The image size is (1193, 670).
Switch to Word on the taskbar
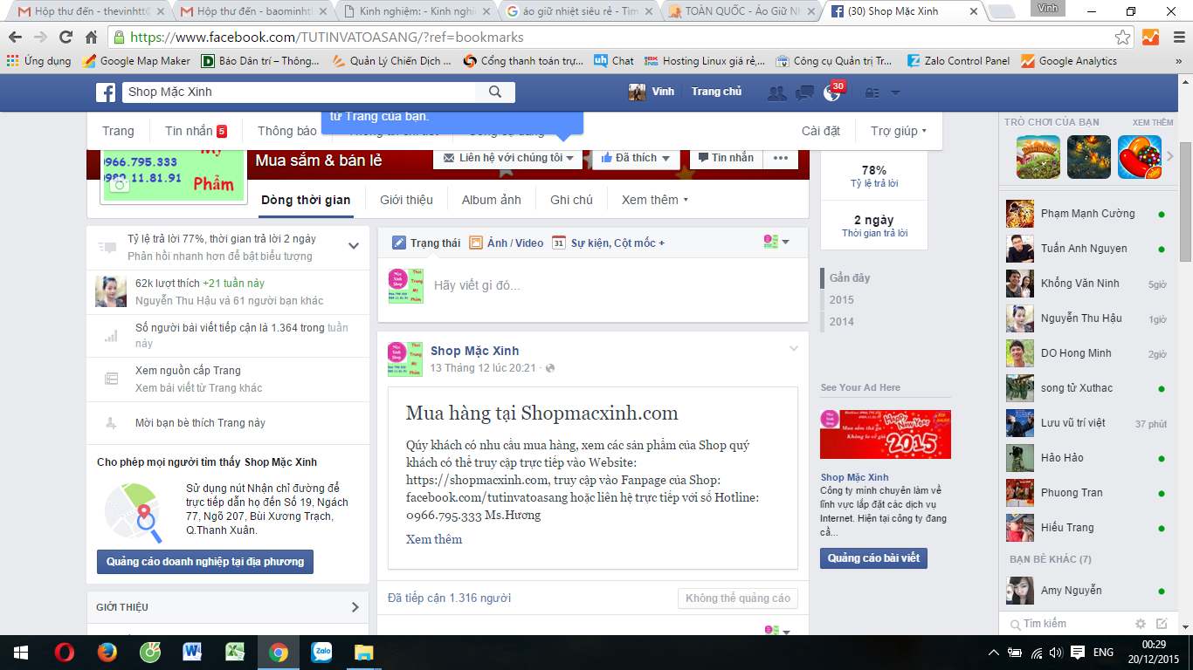pyautogui.click(x=193, y=652)
